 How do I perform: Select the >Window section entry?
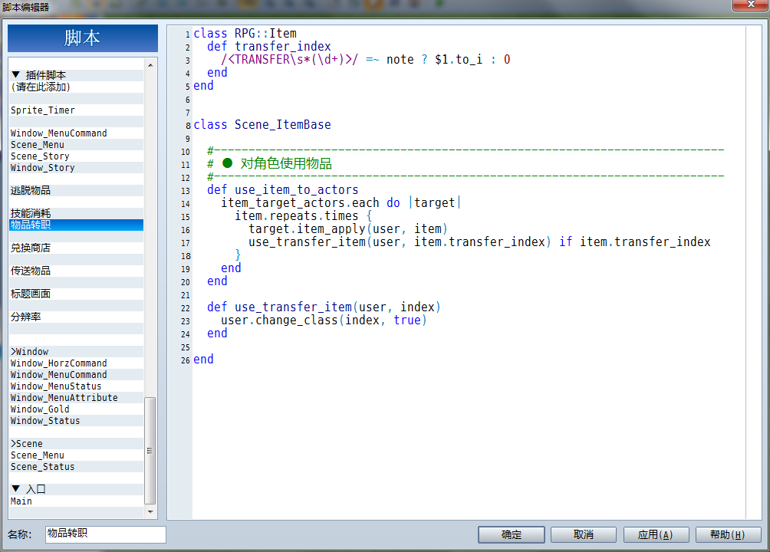click(76, 352)
